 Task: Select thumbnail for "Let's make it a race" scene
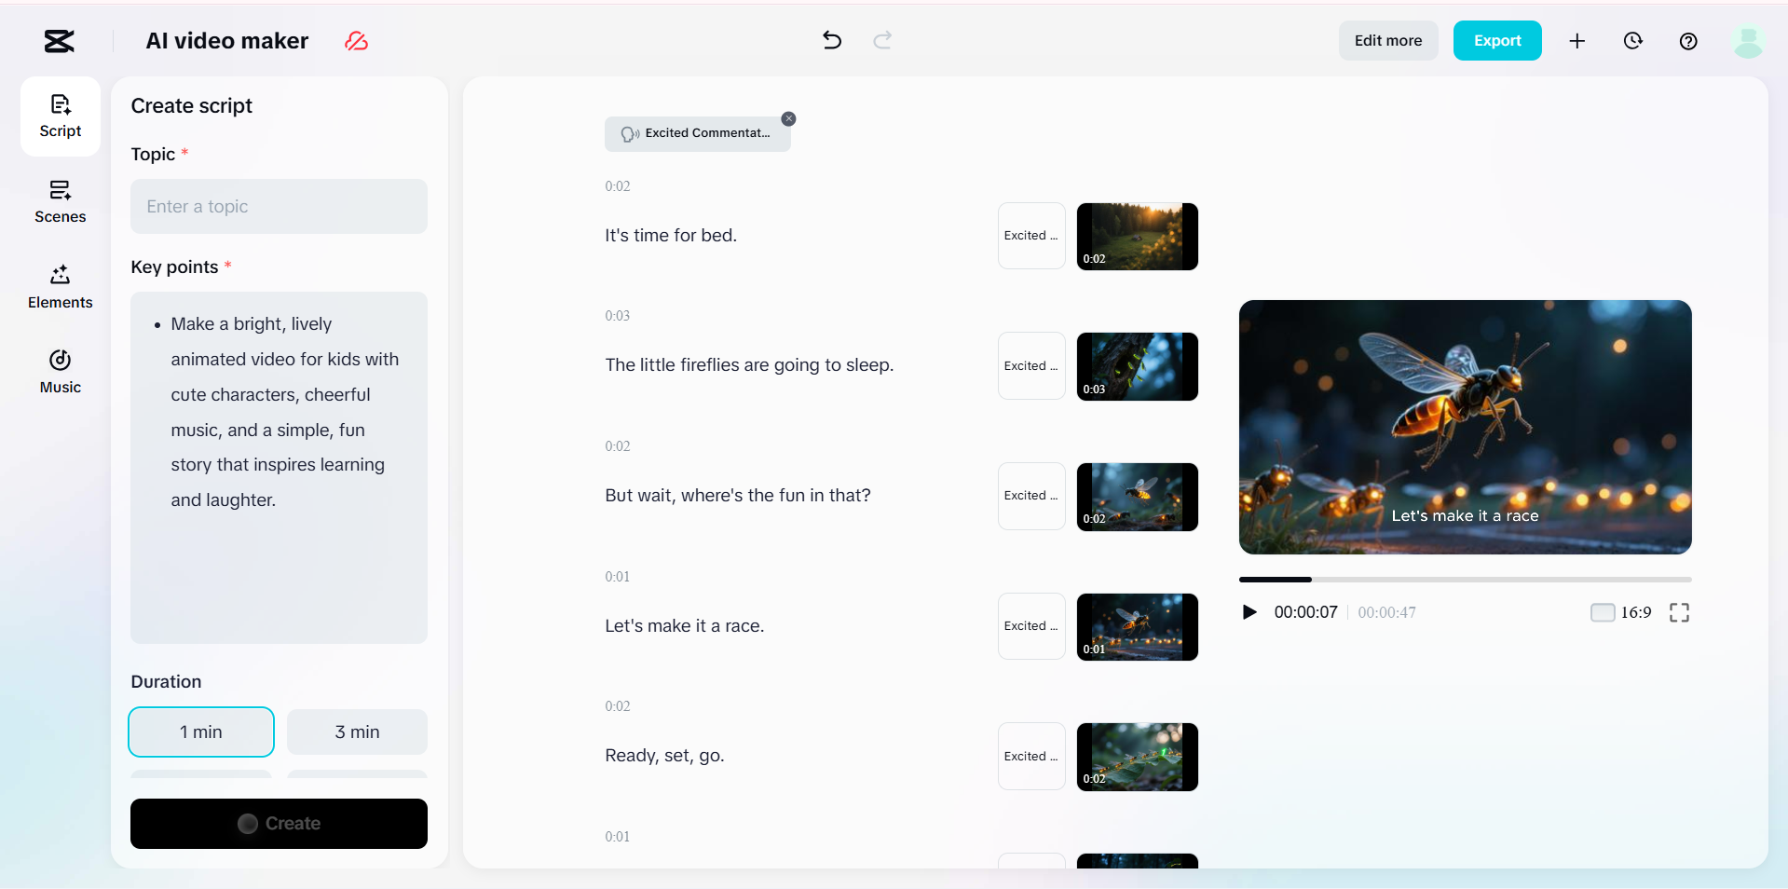pyautogui.click(x=1138, y=627)
